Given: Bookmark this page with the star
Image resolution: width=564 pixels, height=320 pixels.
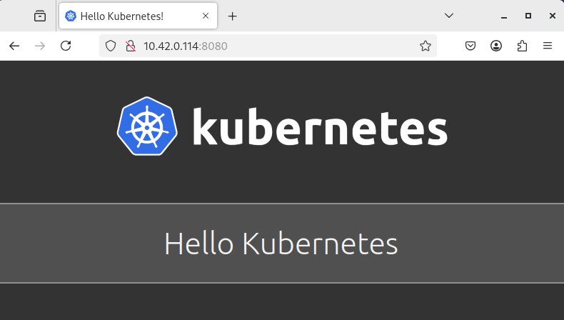Looking at the screenshot, I should click(x=425, y=46).
